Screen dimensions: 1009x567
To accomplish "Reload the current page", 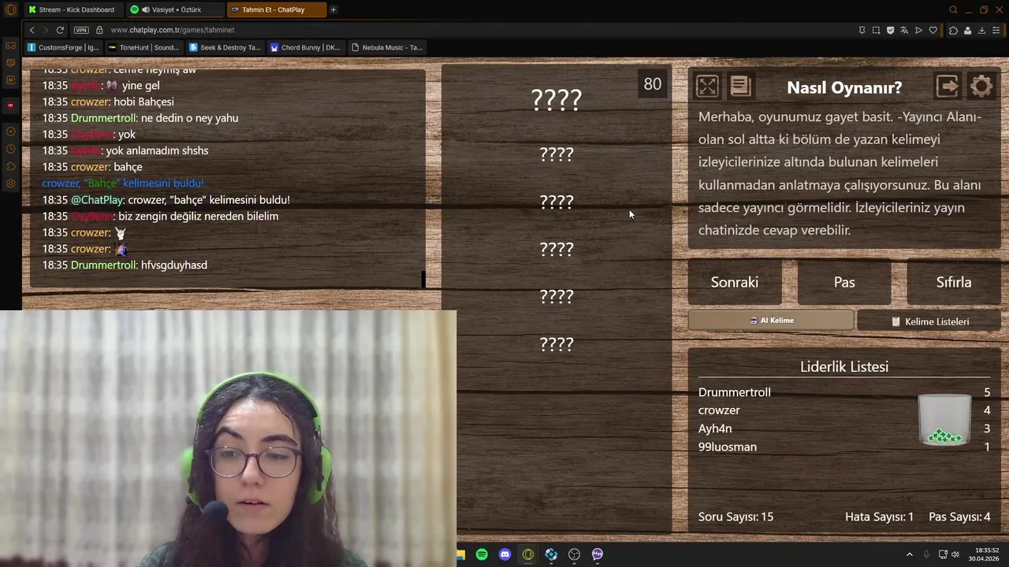I will pyautogui.click(x=60, y=30).
